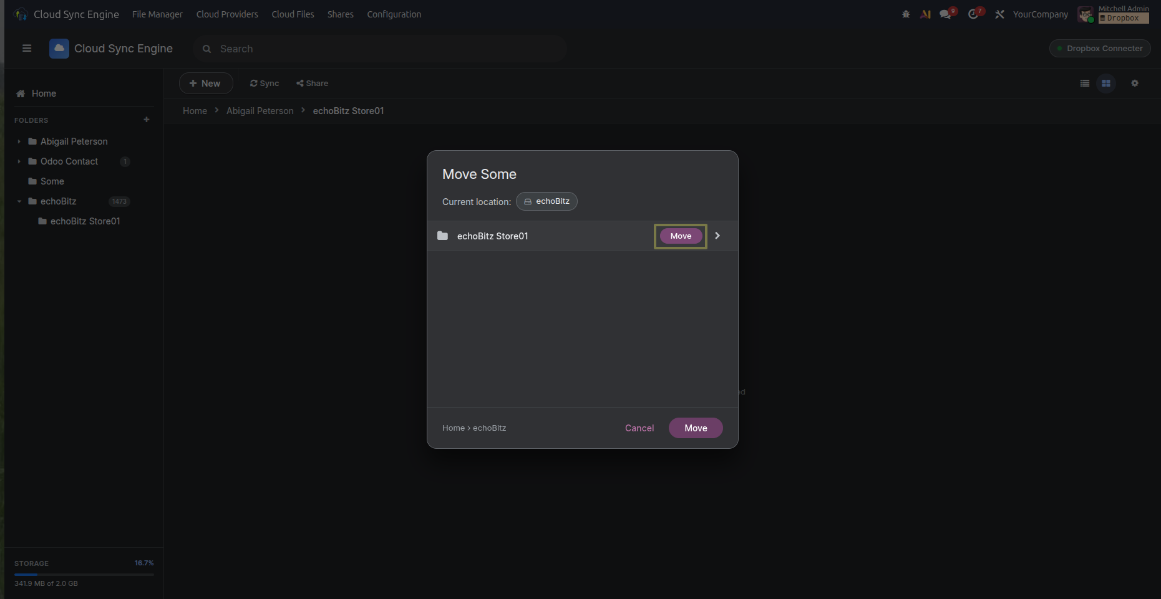Open the Configuration menu
This screenshot has width=1161, height=599.
click(394, 14)
